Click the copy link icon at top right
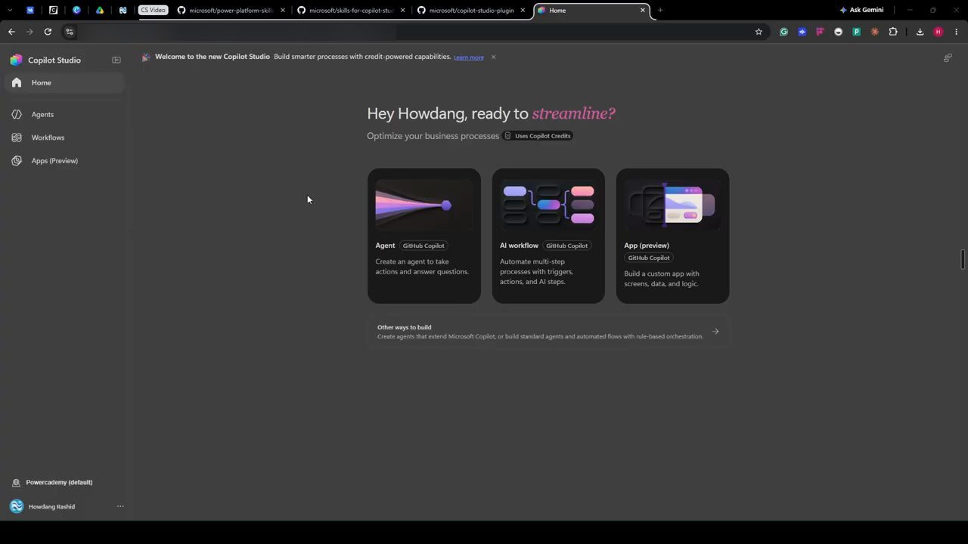Image resolution: width=968 pixels, height=544 pixels. tap(948, 57)
